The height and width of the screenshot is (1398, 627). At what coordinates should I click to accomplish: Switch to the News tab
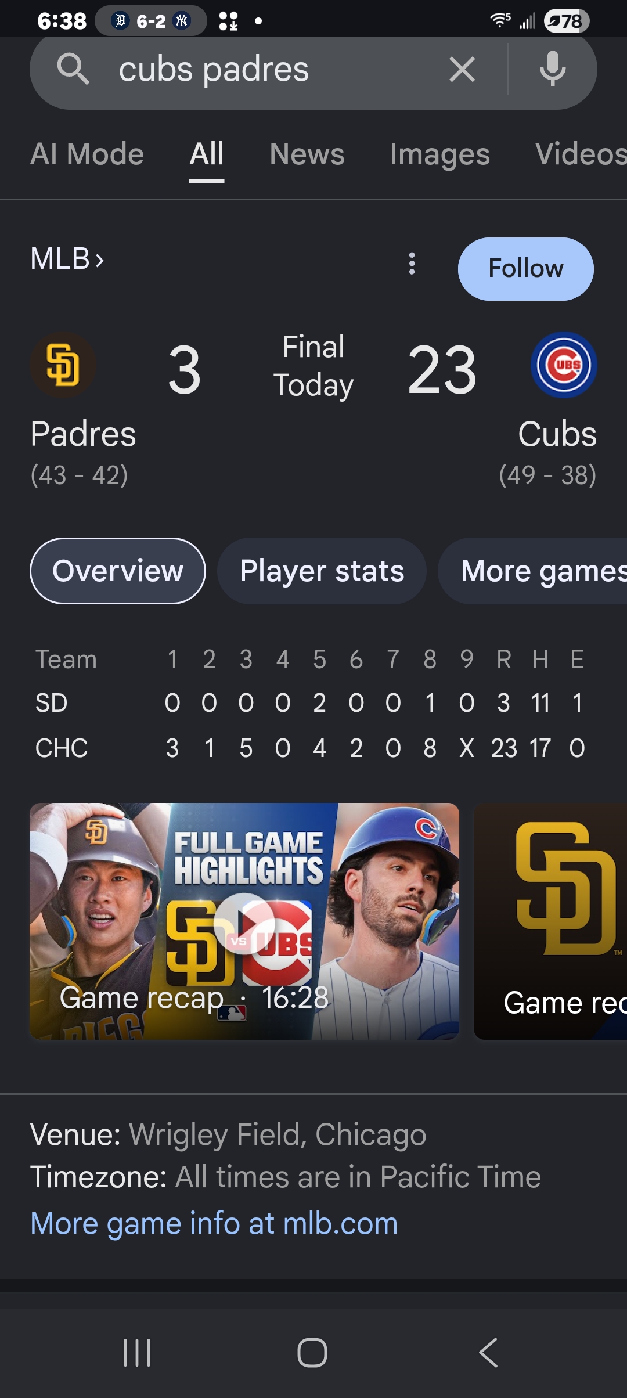307,154
